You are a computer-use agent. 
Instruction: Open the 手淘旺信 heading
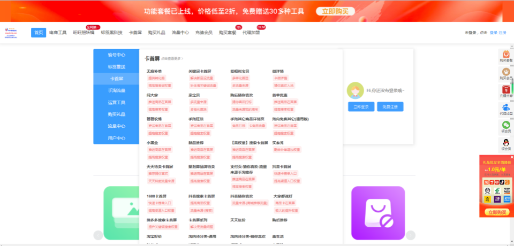point(196,119)
